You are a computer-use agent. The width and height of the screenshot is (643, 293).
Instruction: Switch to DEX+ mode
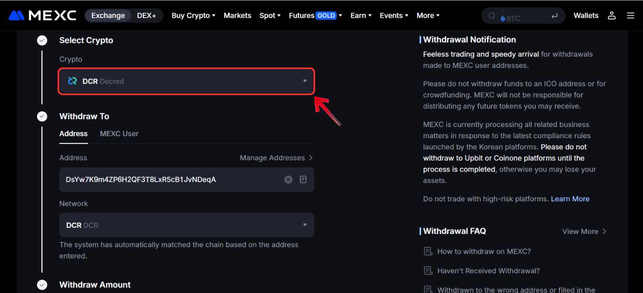coord(146,15)
